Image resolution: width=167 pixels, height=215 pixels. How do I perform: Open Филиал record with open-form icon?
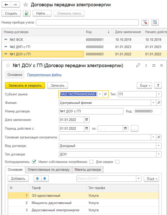[x=159, y=103]
